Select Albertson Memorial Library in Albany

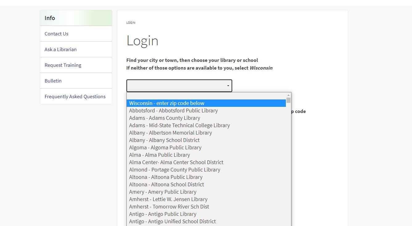pyautogui.click(x=170, y=133)
